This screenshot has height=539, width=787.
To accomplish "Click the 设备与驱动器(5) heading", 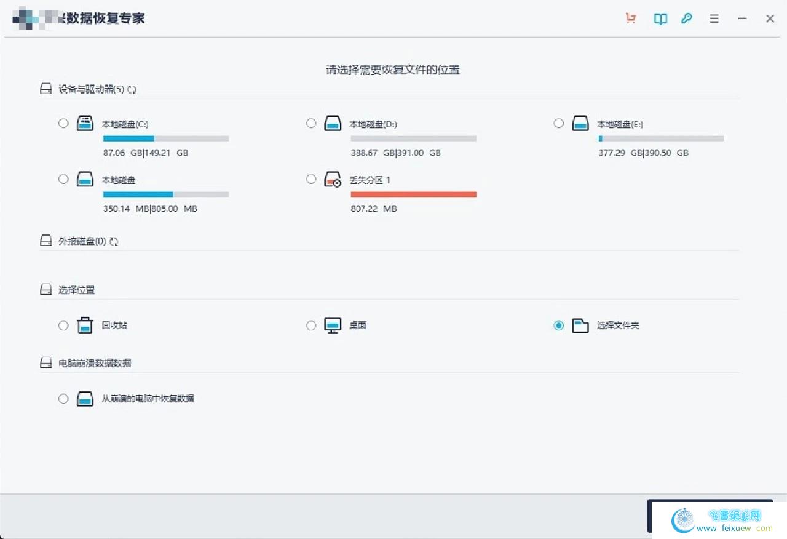I will pos(92,89).
